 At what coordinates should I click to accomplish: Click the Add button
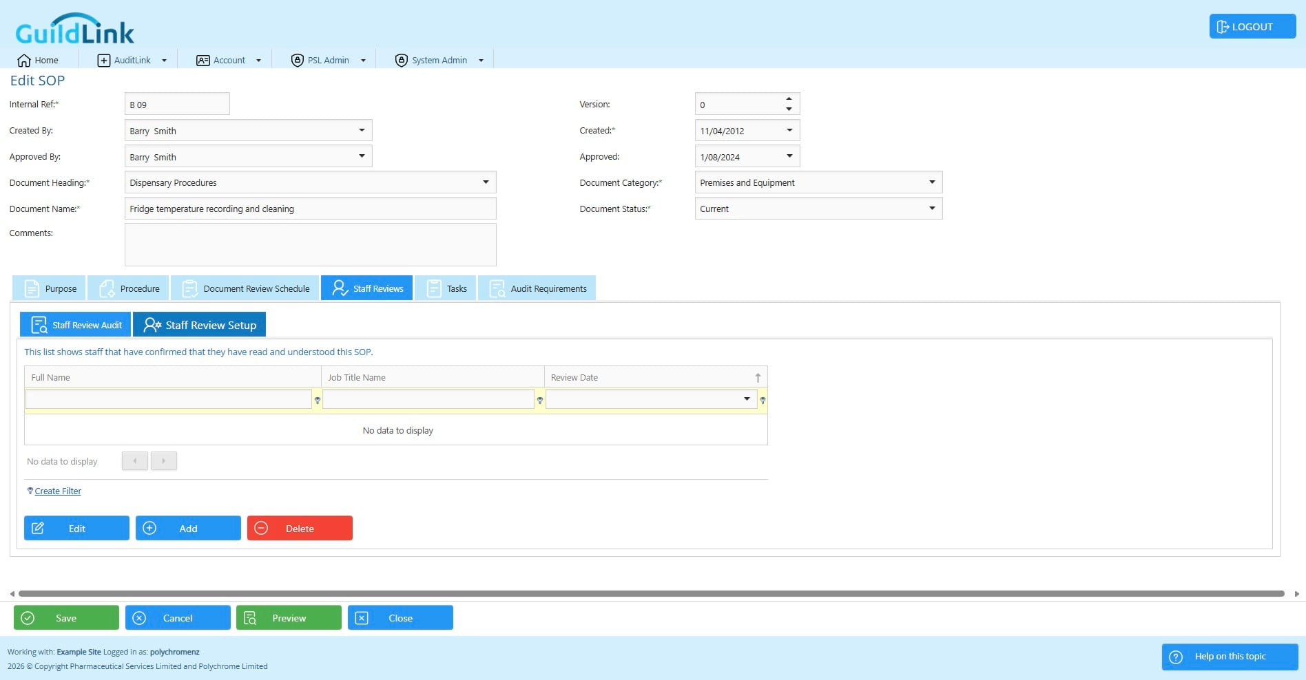point(188,529)
